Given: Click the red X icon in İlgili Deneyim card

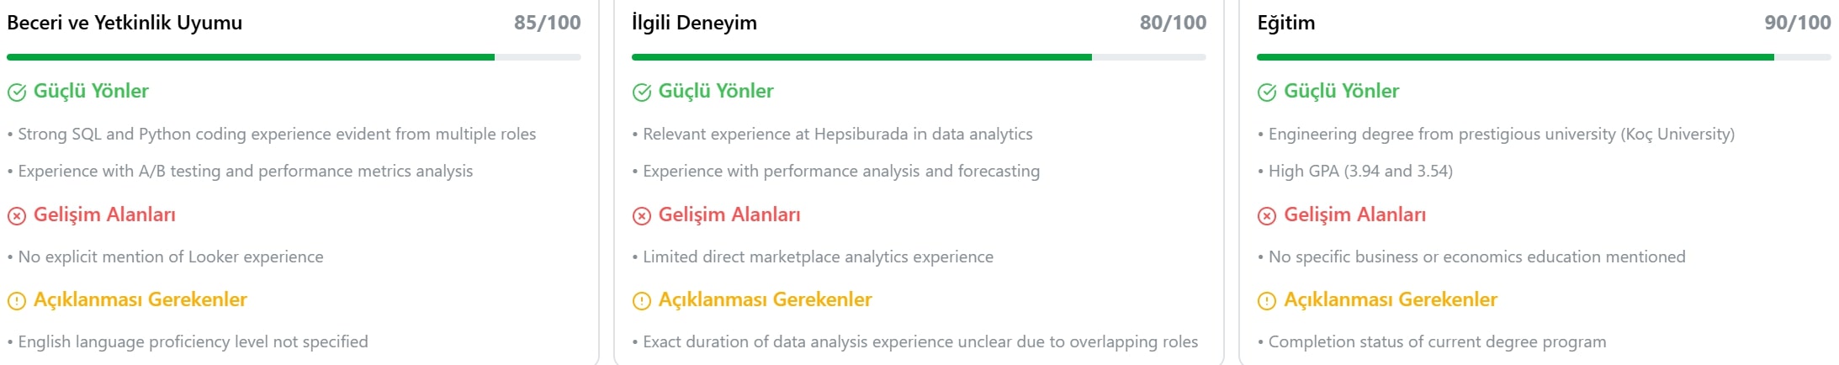Looking at the screenshot, I should [x=642, y=216].
